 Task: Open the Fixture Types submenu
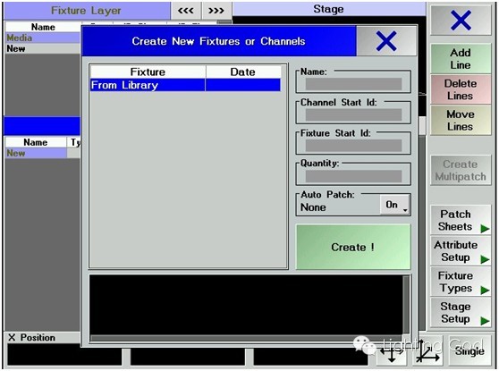click(x=461, y=282)
